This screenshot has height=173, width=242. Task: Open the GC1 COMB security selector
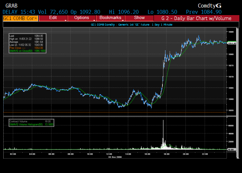tap(20, 18)
